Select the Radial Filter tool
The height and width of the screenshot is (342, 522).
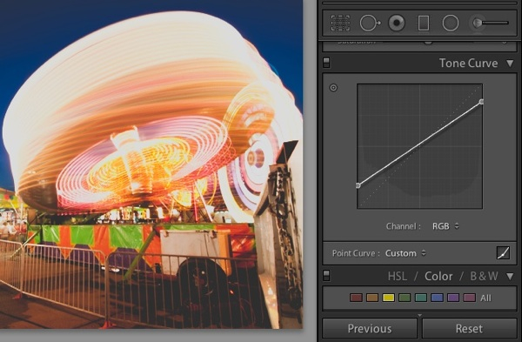click(x=451, y=23)
